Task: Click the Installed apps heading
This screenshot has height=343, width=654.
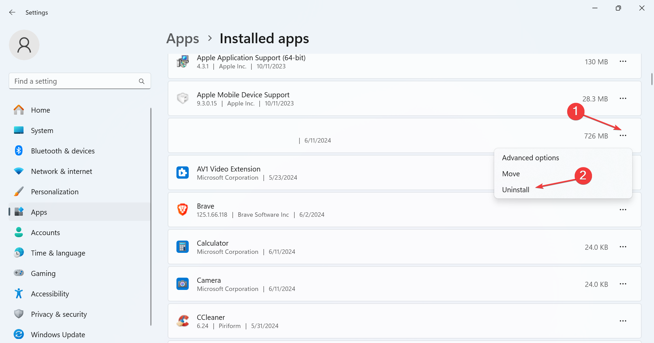Action: click(x=264, y=39)
